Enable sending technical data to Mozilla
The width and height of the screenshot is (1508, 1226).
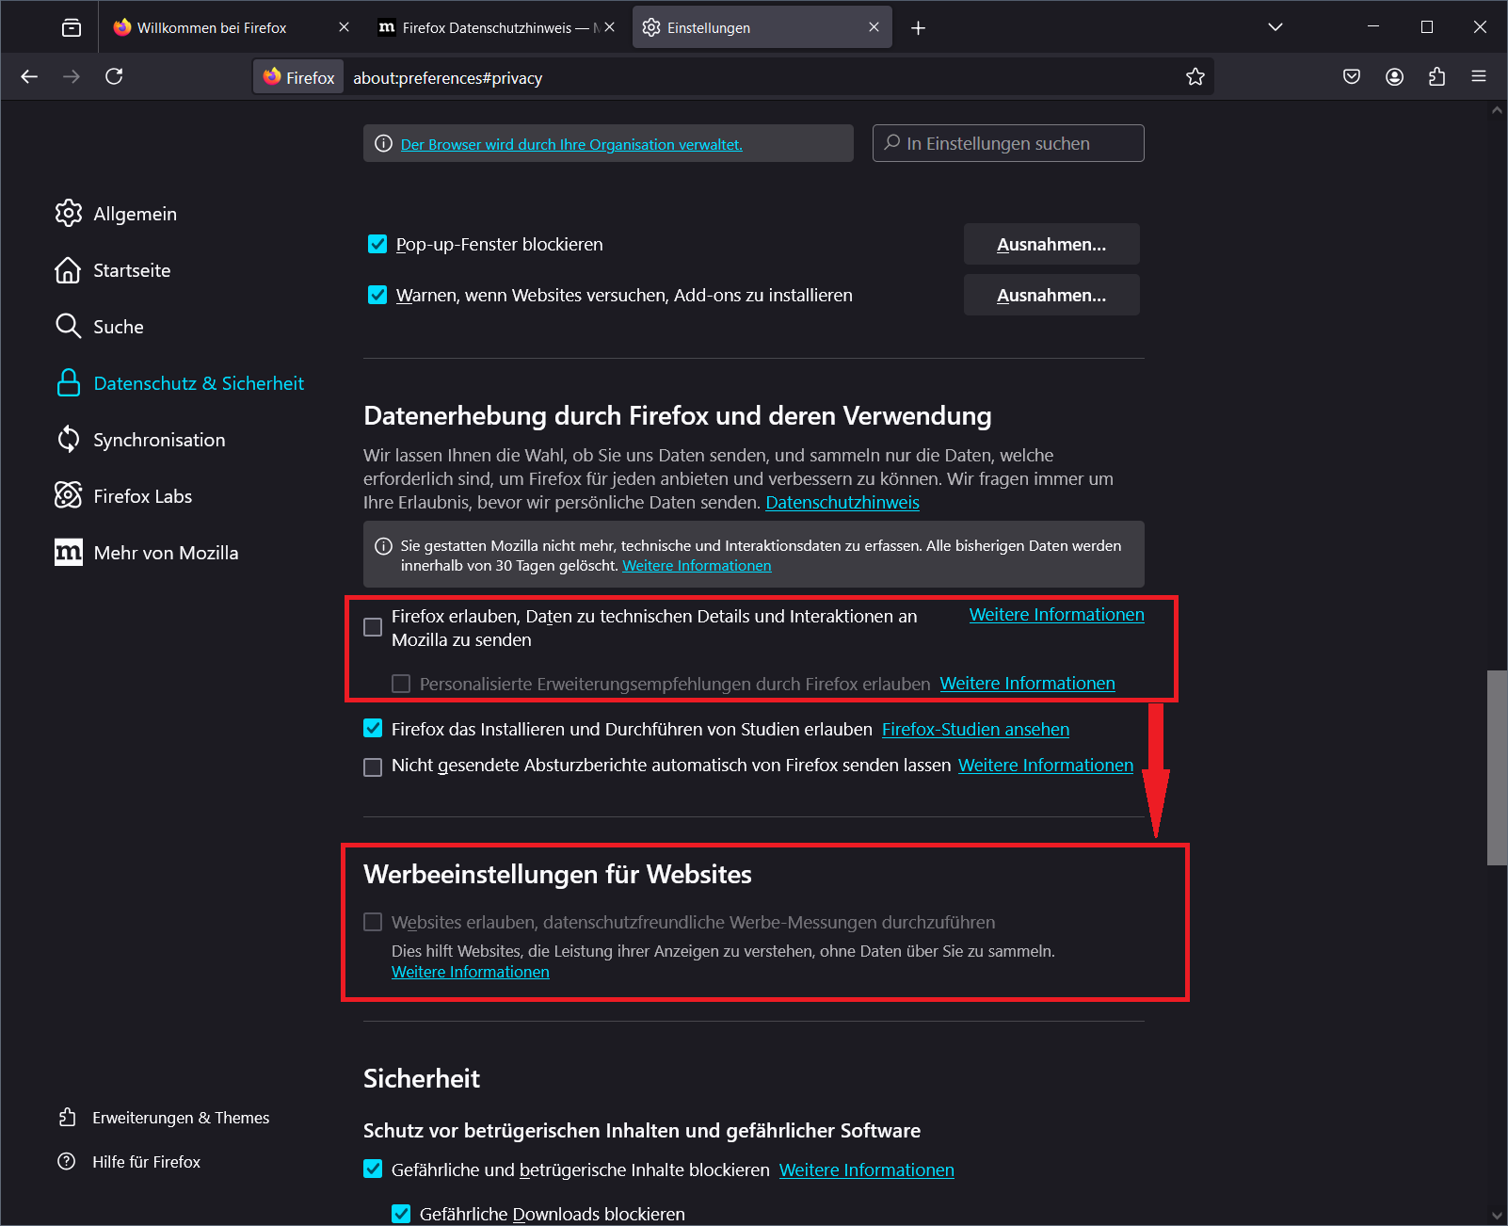(373, 627)
